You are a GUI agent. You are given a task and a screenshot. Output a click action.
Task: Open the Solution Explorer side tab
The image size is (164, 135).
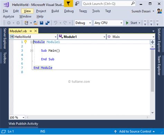click(159, 40)
